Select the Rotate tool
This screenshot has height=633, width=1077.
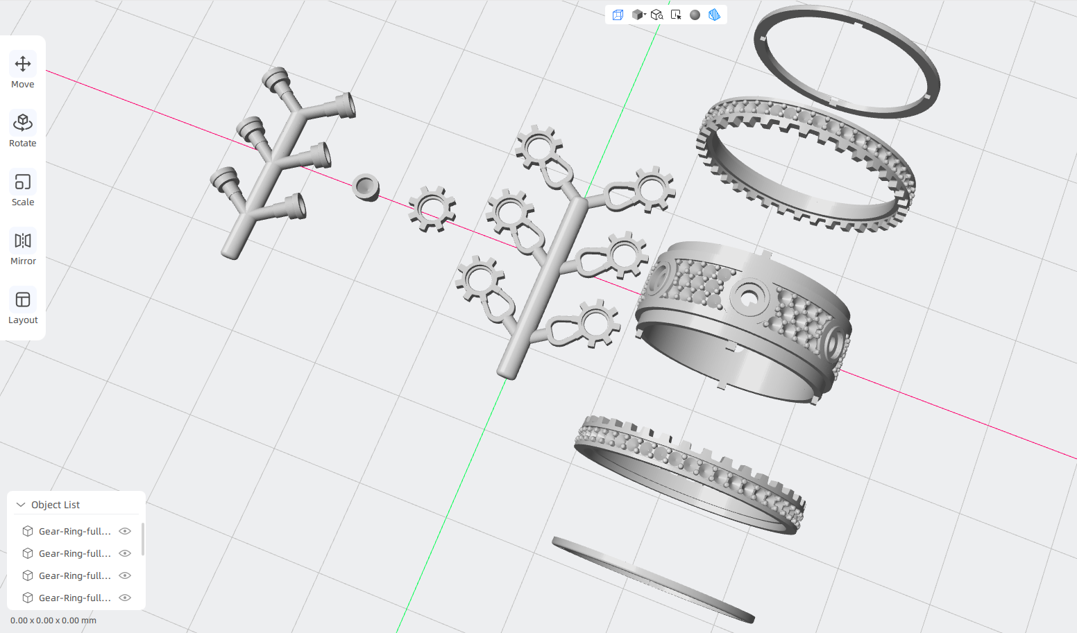click(x=23, y=130)
